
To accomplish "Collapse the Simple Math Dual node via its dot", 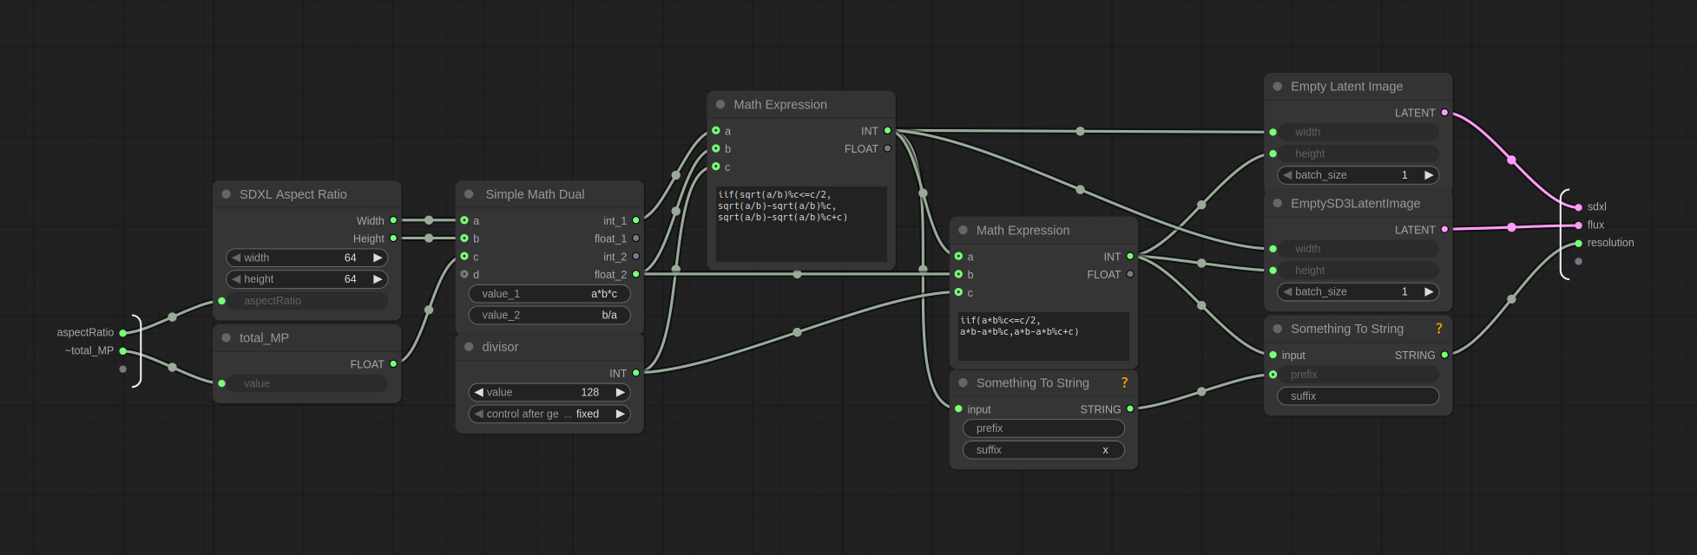I will (x=470, y=194).
